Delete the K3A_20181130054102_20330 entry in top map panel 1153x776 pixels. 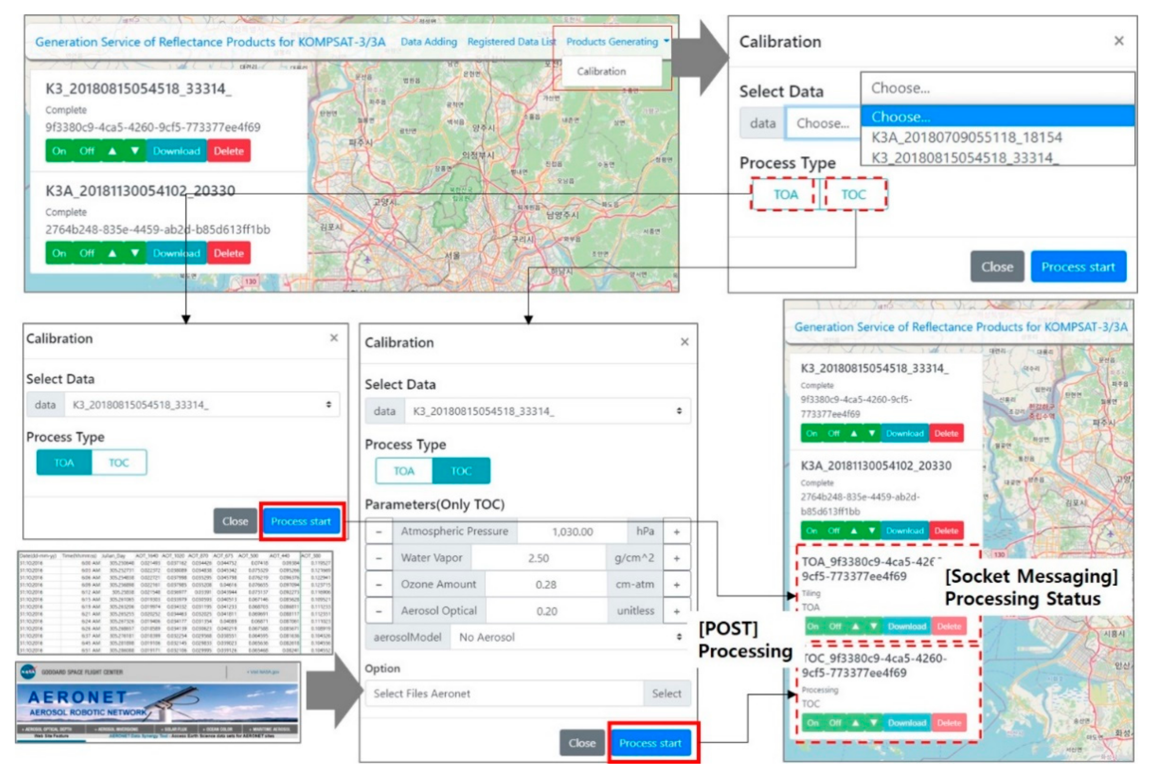pyautogui.click(x=228, y=253)
